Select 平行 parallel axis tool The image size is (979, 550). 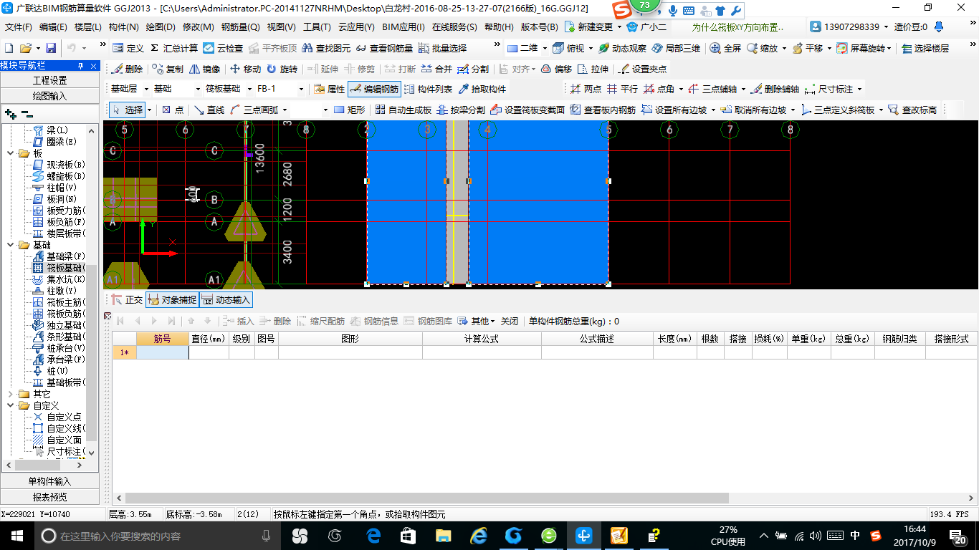click(622, 90)
